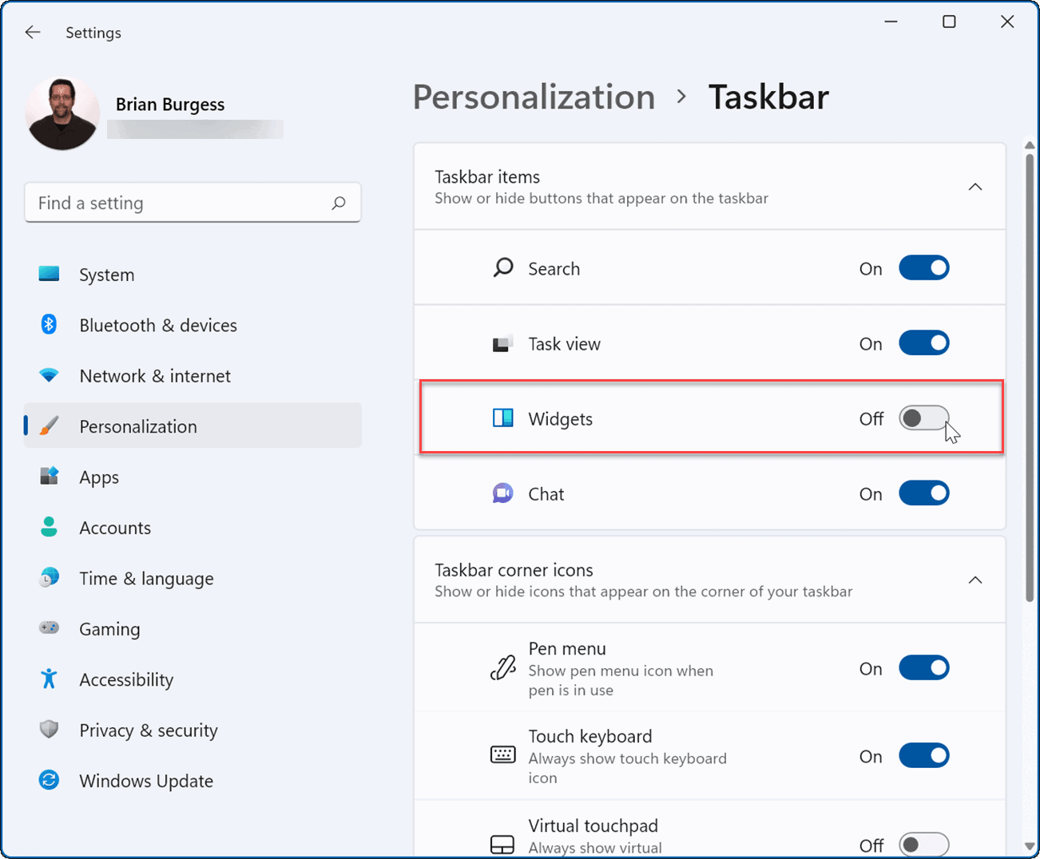The image size is (1040, 859).
Task: Click the Network & internet icon
Action: coord(49,375)
